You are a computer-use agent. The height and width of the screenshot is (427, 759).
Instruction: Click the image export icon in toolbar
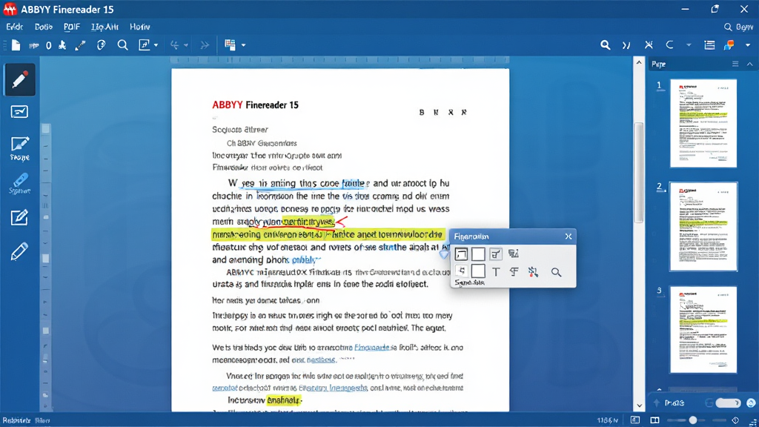(x=145, y=45)
